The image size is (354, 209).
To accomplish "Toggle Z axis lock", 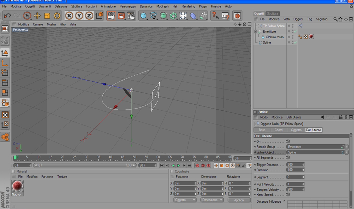I will point(89,16).
